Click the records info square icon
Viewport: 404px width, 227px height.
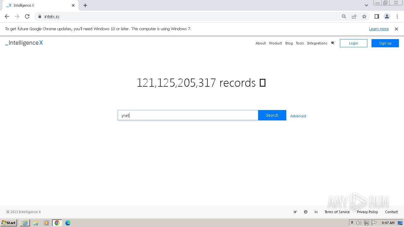[262, 83]
